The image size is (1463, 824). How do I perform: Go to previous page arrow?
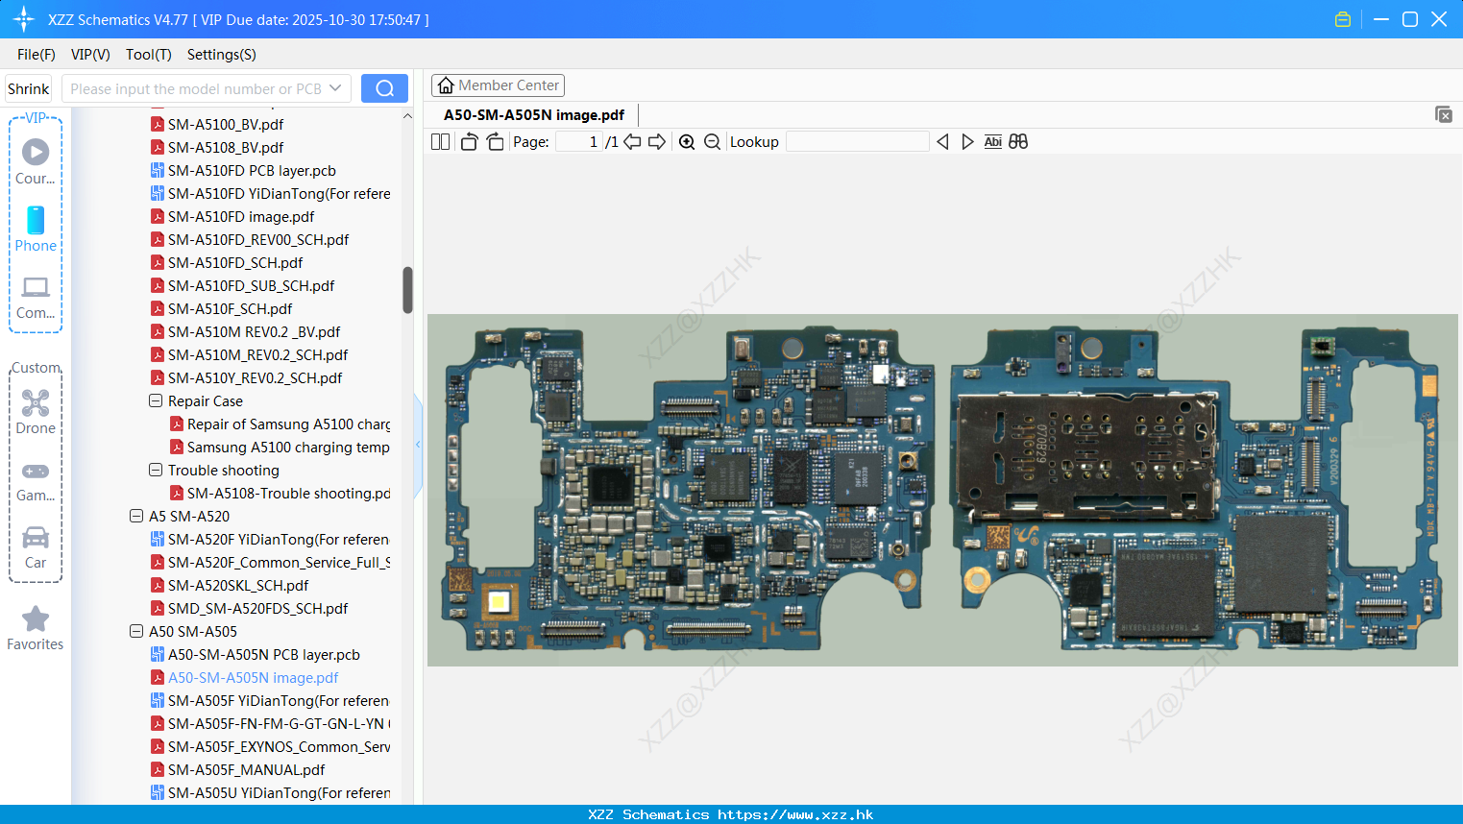632,141
